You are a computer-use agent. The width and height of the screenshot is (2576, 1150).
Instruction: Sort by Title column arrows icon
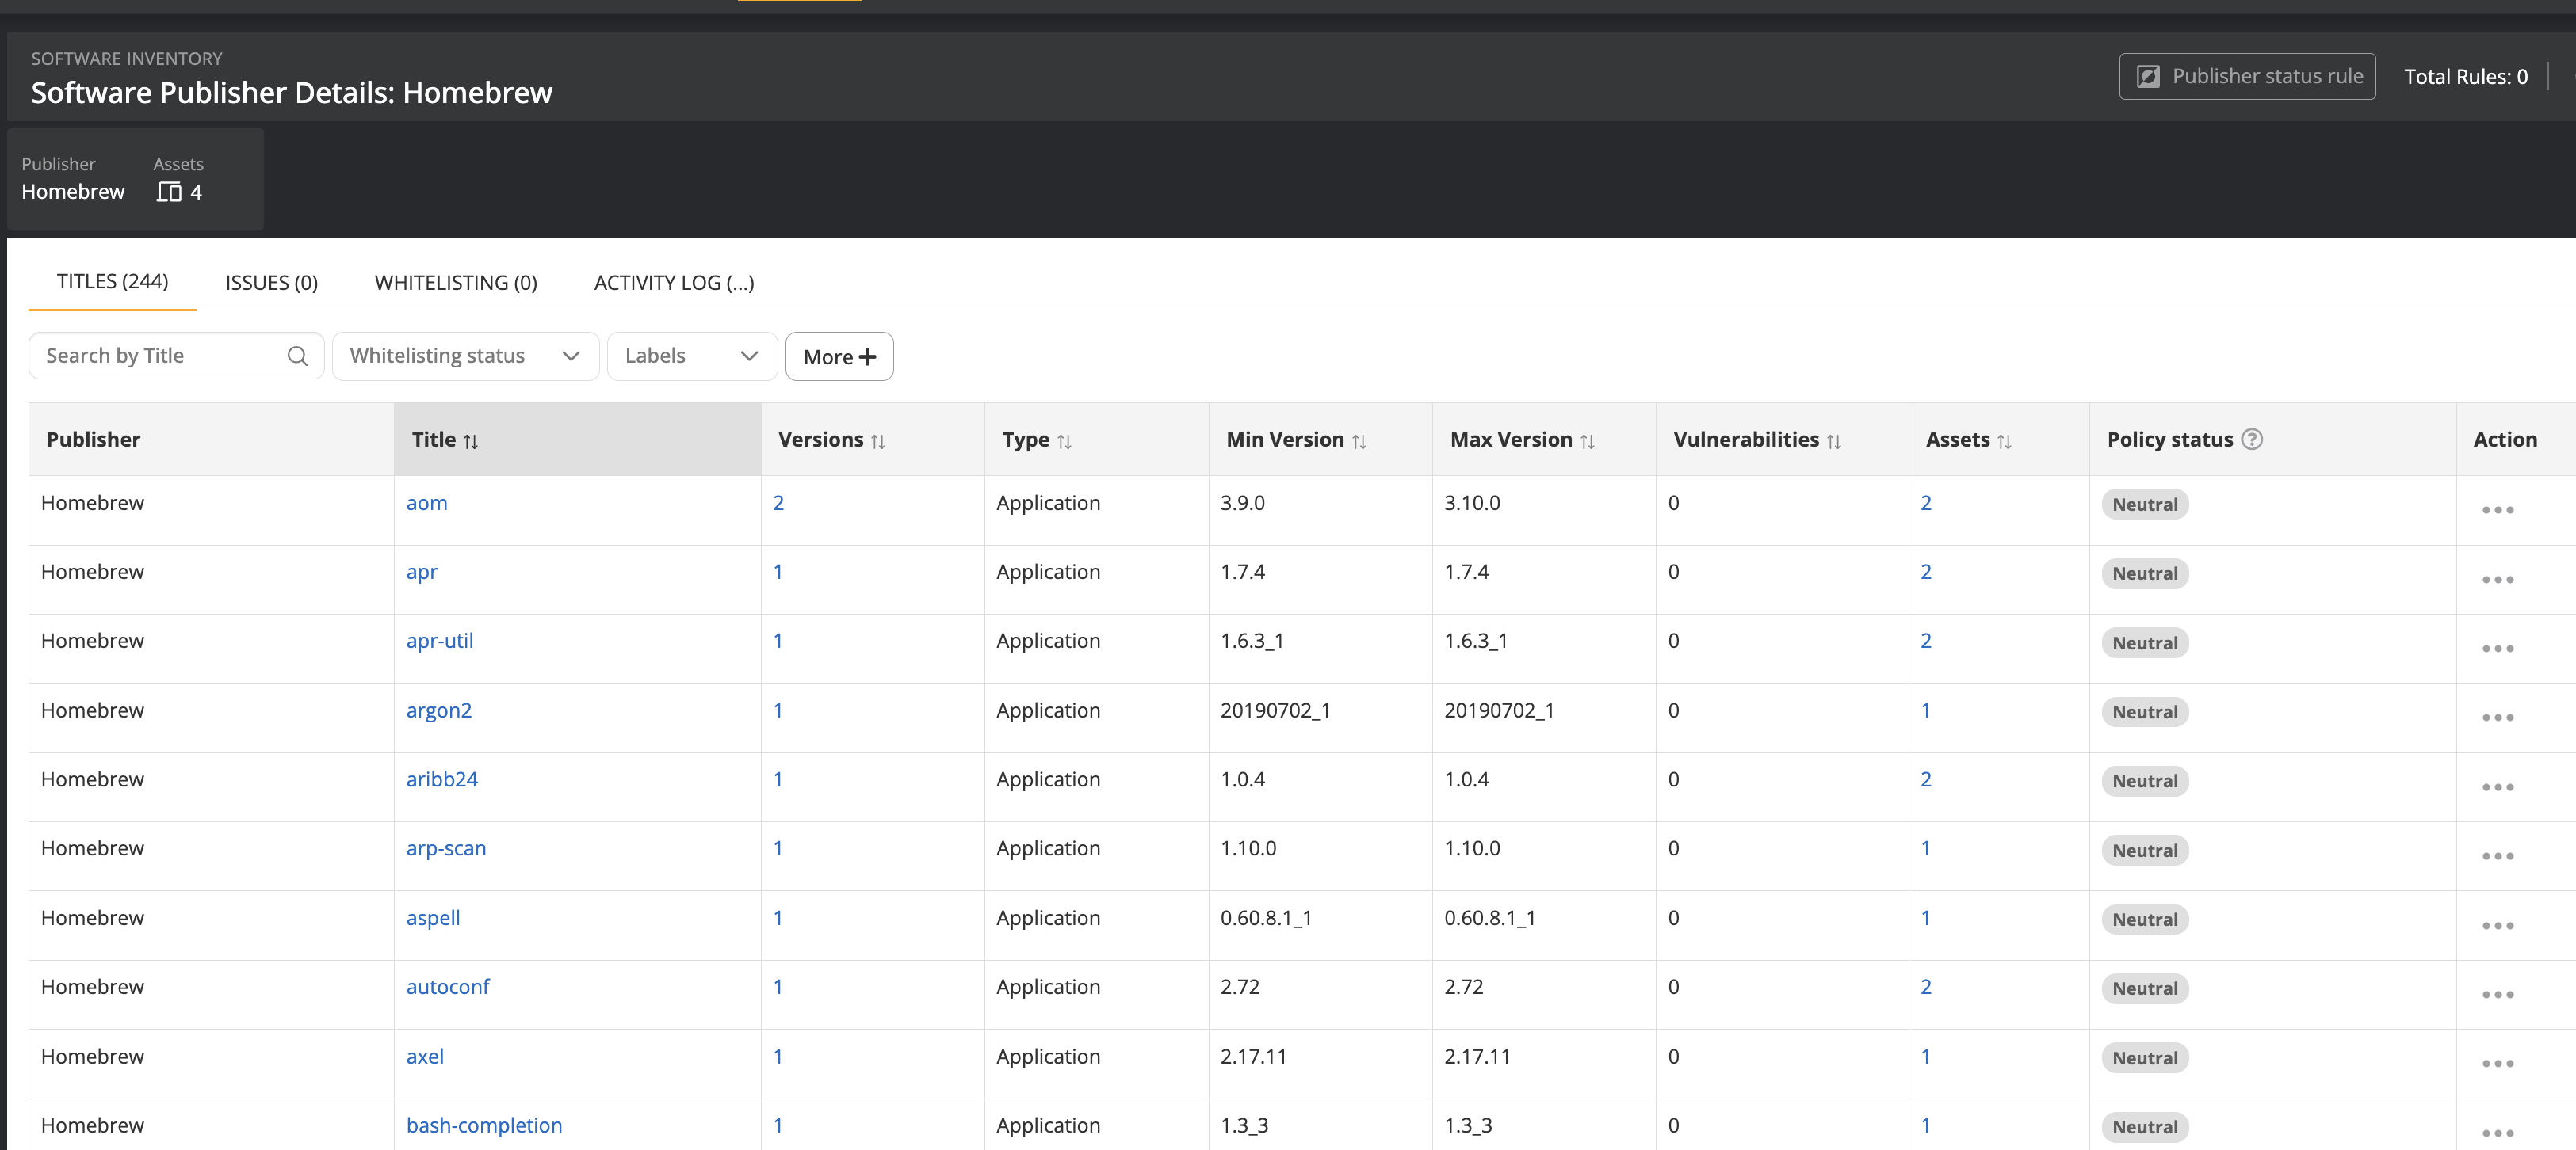click(x=471, y=440)
